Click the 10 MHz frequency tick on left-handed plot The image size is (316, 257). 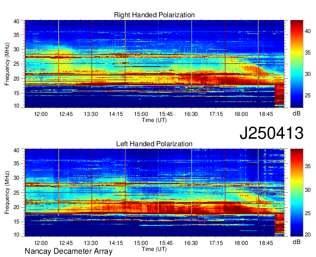17,235
